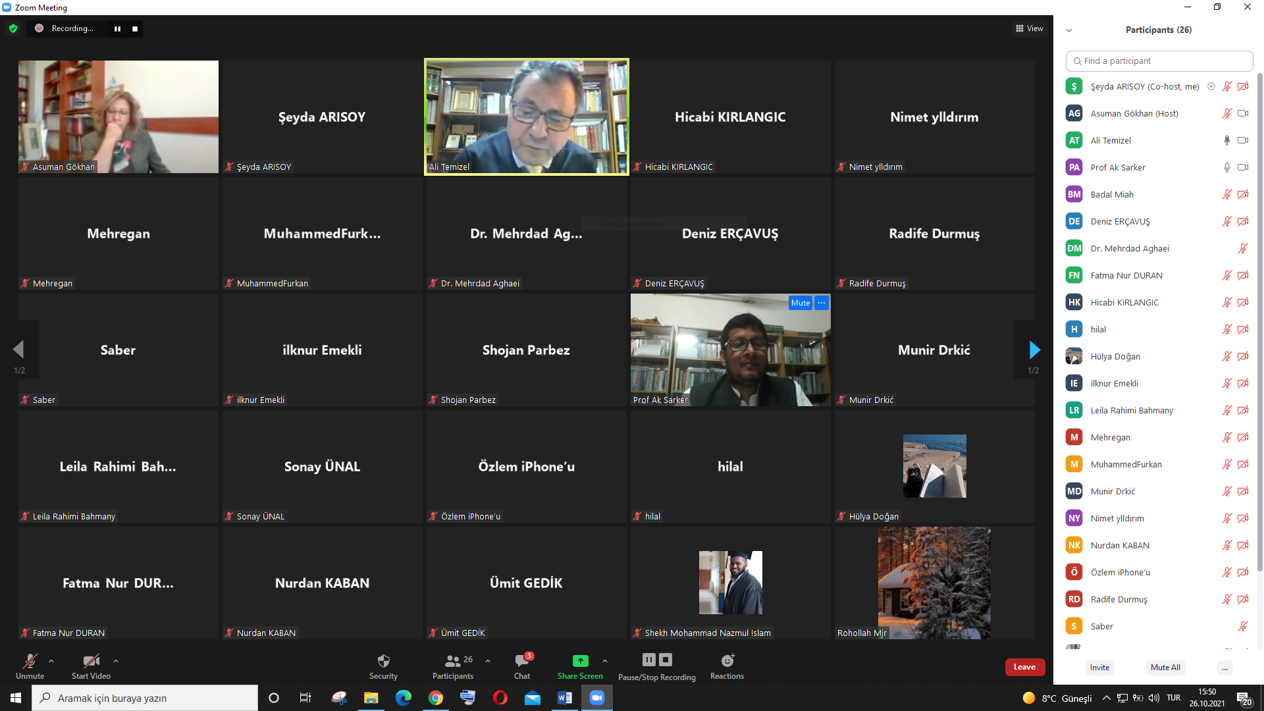Pause recording using the top pause icon
The image size is (1264, 711).
[117, 29]
